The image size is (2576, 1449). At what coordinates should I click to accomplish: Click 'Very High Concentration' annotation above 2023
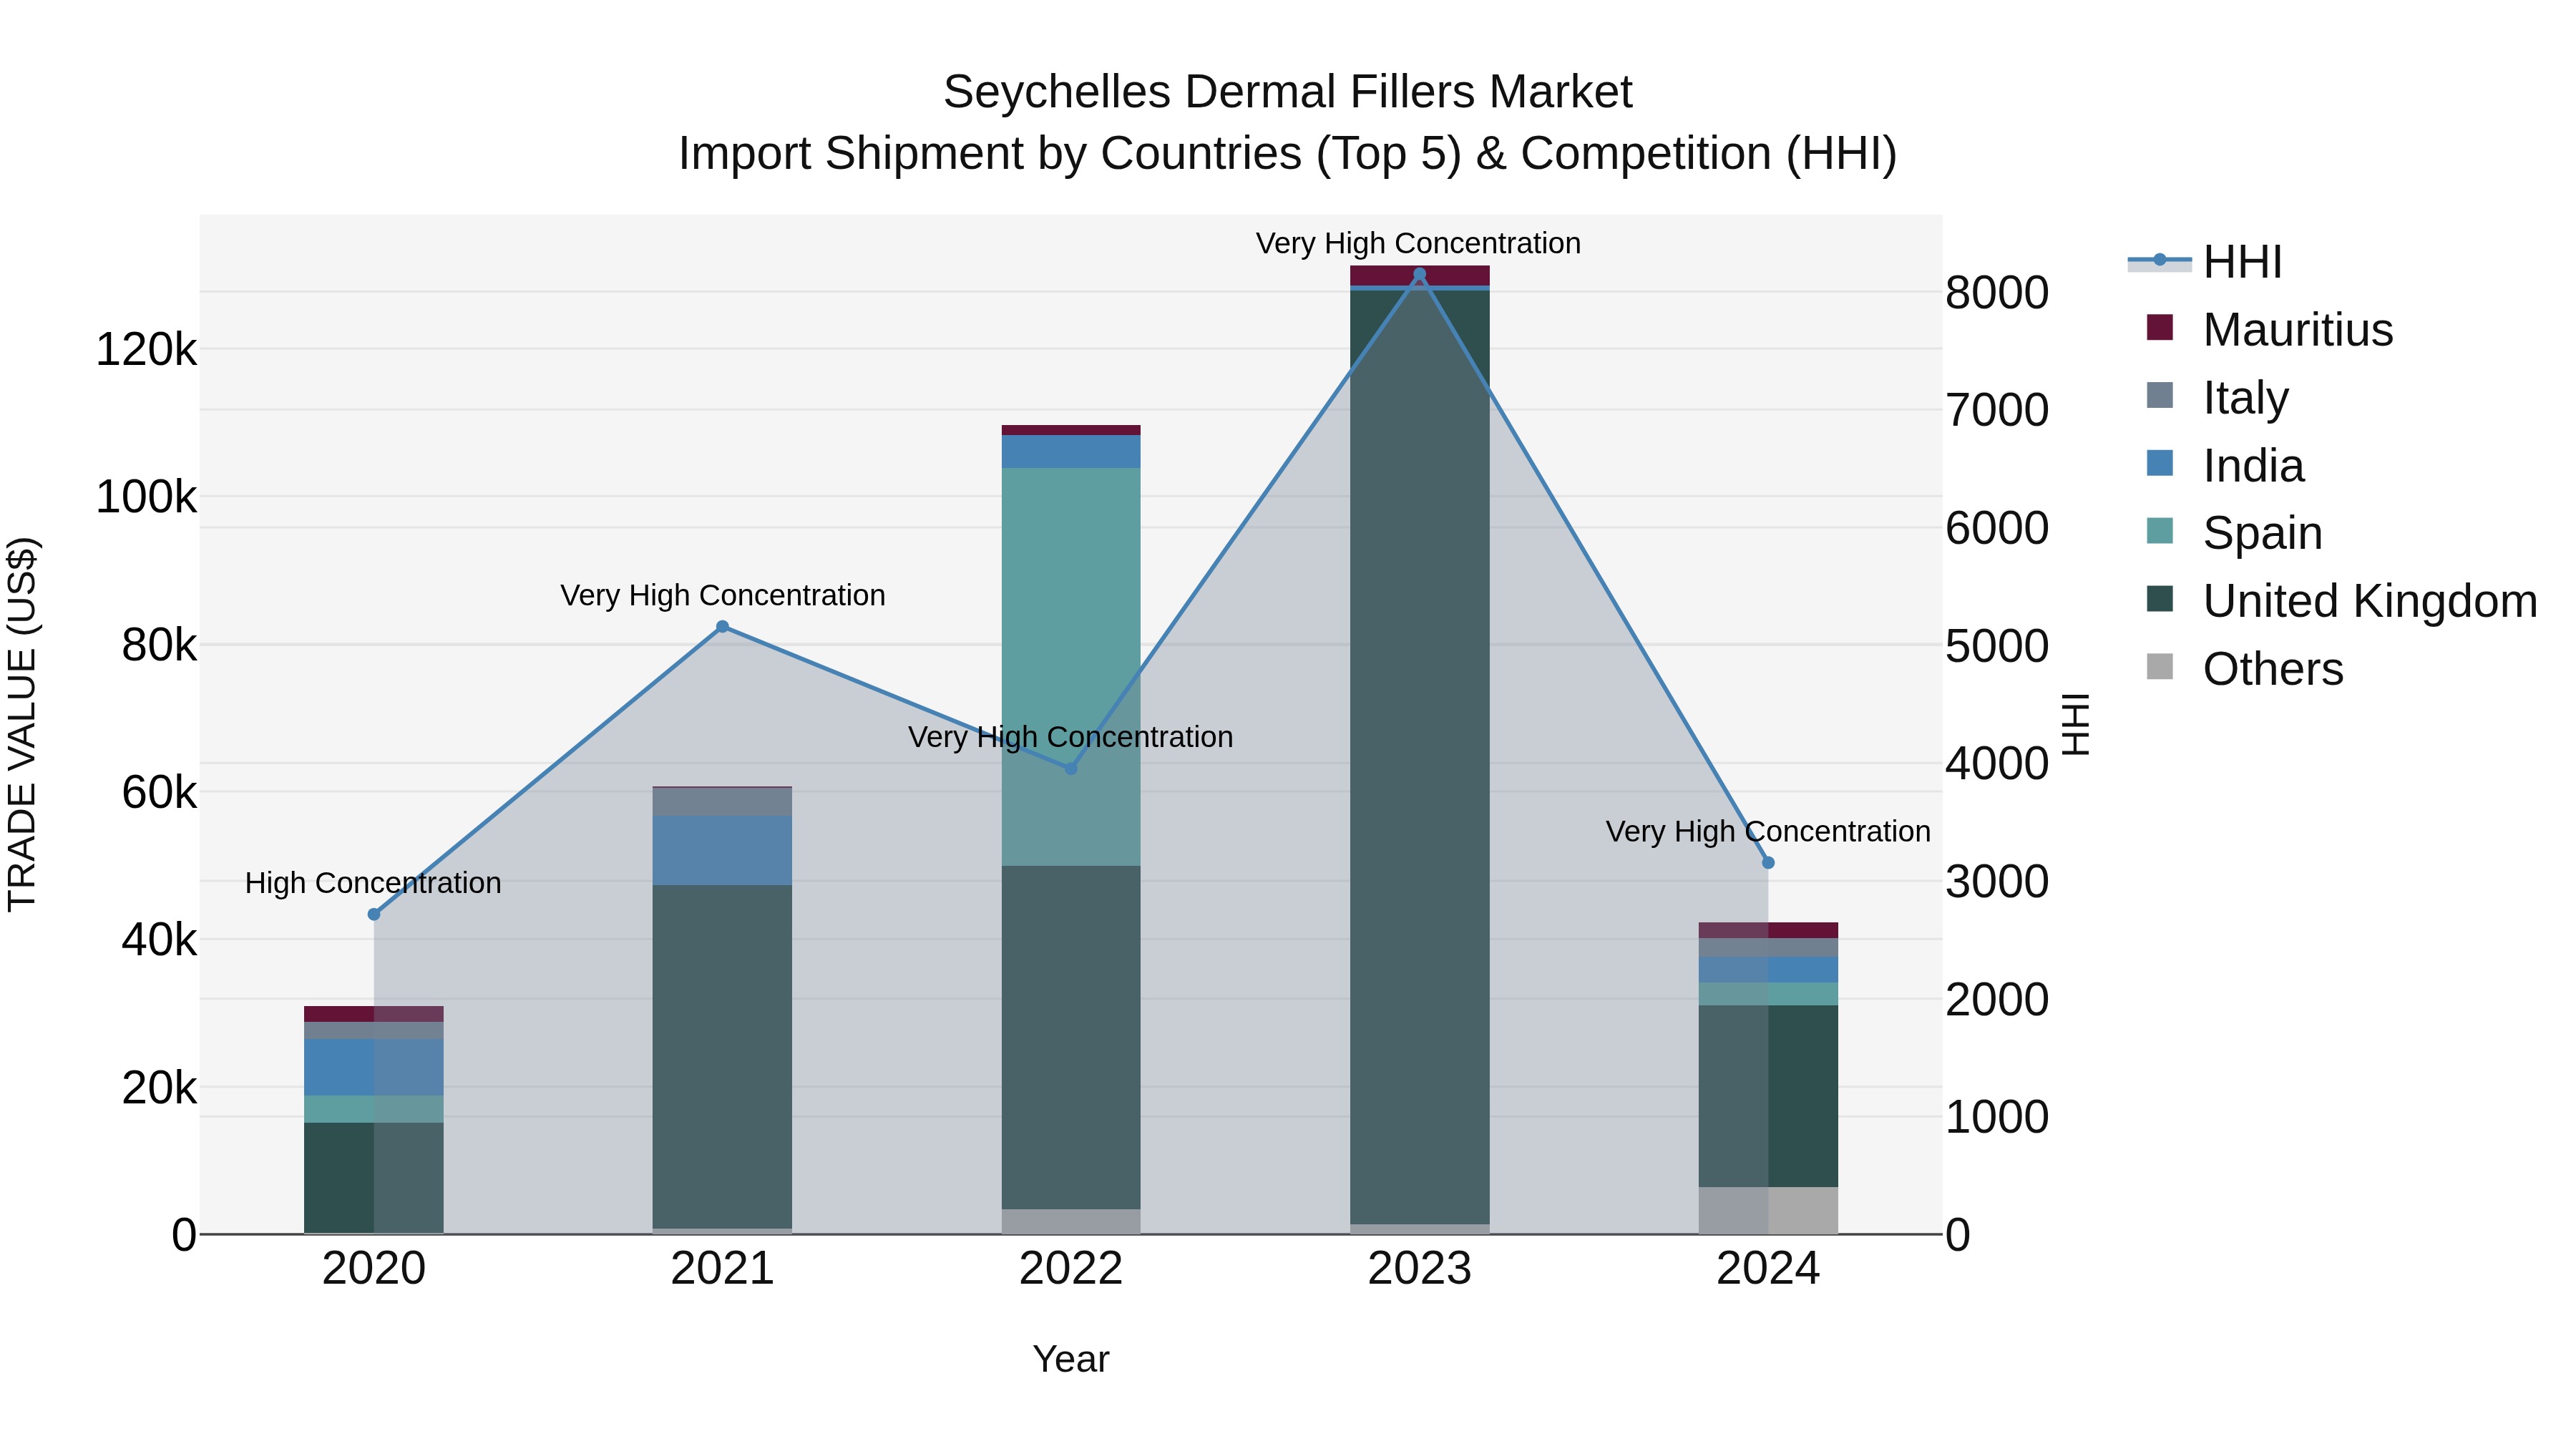1418,243
